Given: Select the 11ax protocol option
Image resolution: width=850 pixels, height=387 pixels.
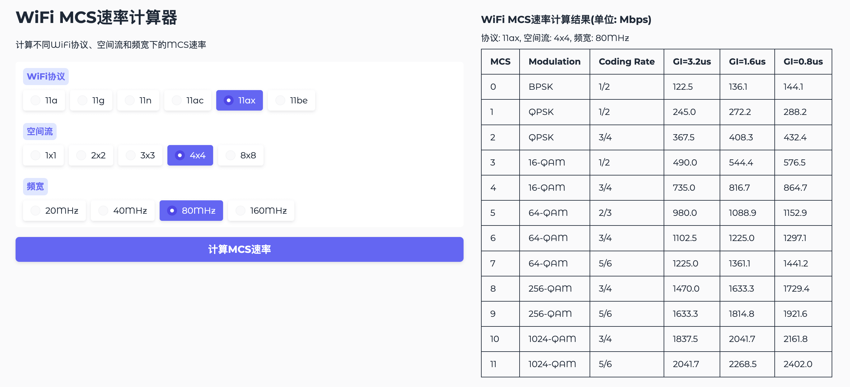Looking at the screenshot, I should 240,100.
